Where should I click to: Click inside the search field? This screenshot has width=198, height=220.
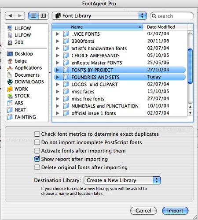[x=172, y=16]
